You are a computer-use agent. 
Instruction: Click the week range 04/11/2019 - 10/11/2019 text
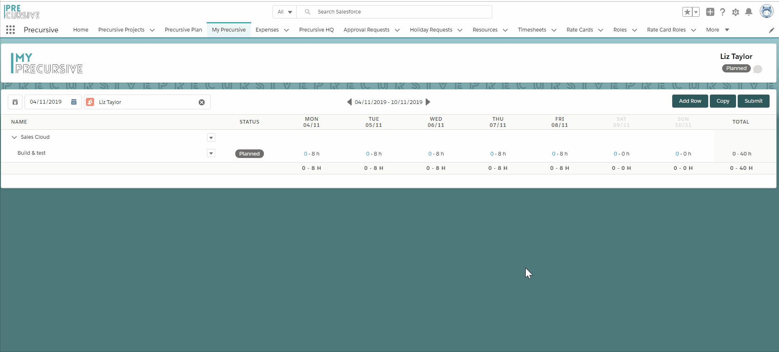[389, 102]
